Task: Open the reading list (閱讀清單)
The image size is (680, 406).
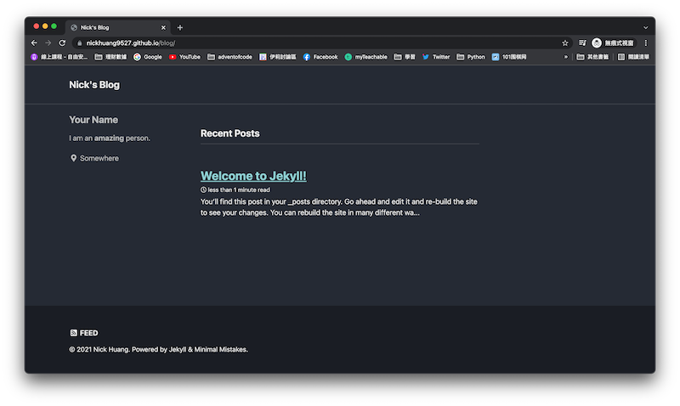Action: point(633,57)
